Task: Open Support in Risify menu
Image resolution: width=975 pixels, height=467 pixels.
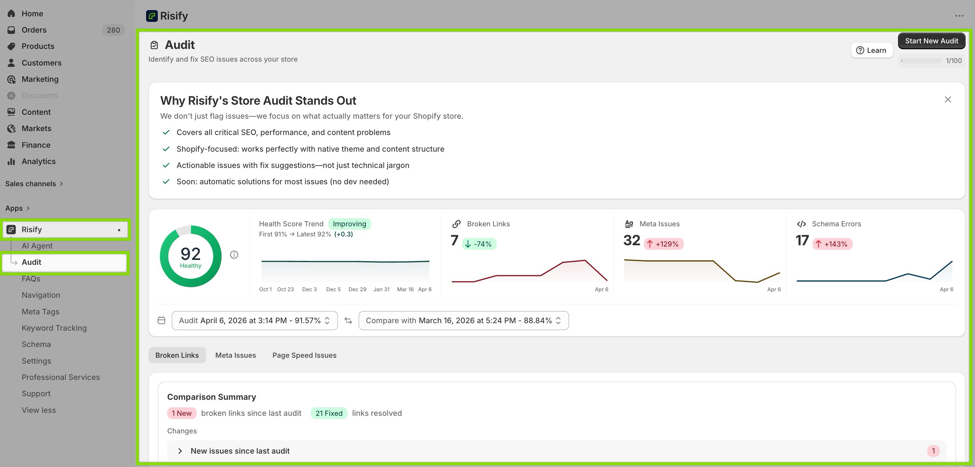Action: click(x=36, y=394)
